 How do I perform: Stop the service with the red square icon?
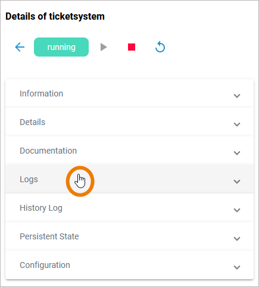pos(132,47)
